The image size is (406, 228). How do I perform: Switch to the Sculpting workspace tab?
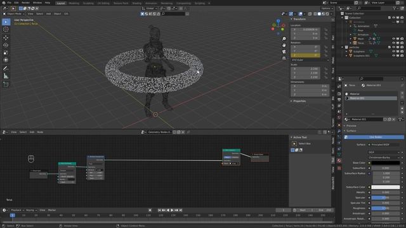(x=88, y=3)
